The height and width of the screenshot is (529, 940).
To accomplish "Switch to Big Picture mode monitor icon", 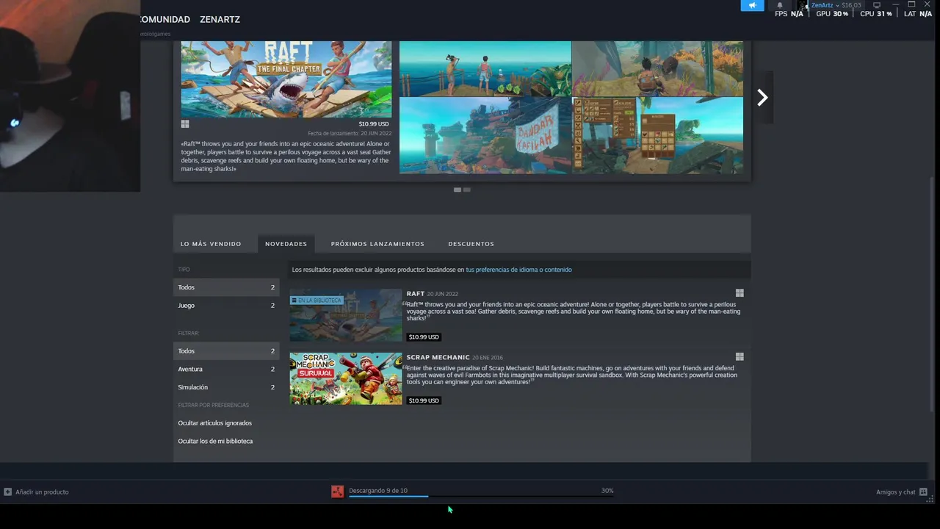I will 876,5.
